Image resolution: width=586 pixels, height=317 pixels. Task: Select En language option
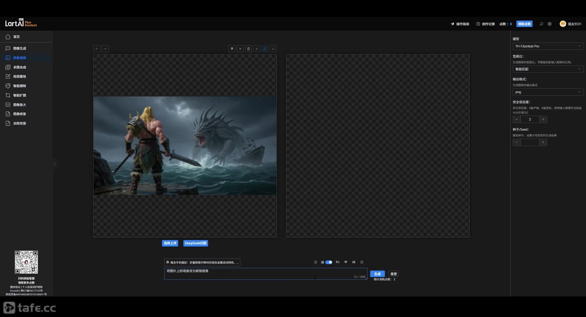point(338,262)
